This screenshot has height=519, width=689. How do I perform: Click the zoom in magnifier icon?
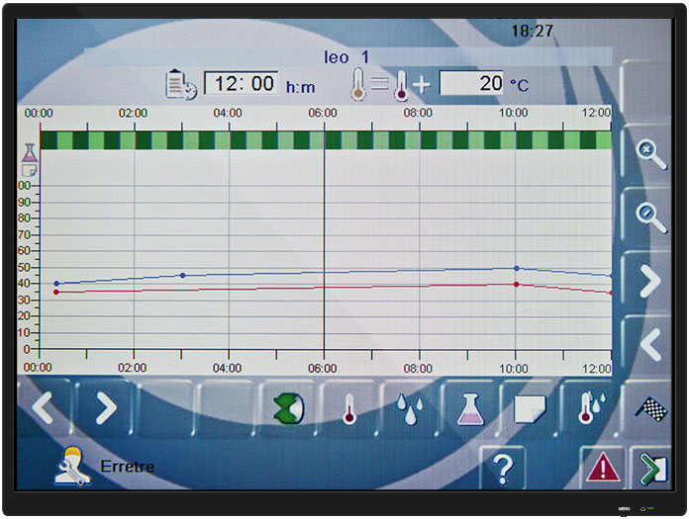tap(650, 154)
